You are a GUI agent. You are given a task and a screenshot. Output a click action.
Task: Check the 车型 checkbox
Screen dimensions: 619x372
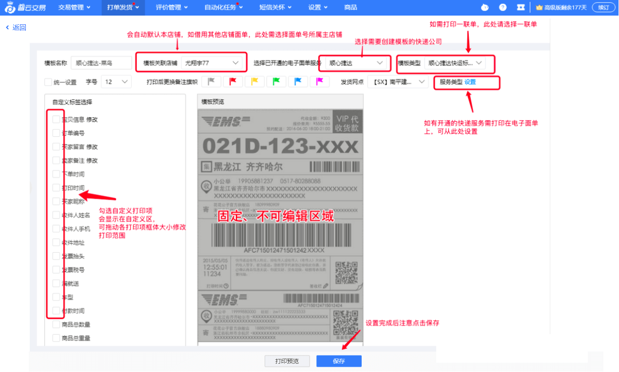click(56, 297)
